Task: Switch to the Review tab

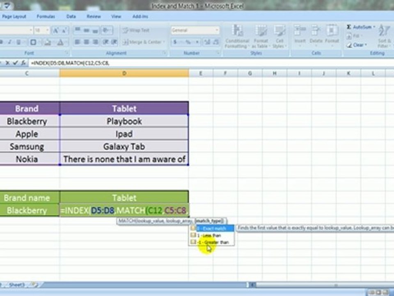Action: (94, 16)
